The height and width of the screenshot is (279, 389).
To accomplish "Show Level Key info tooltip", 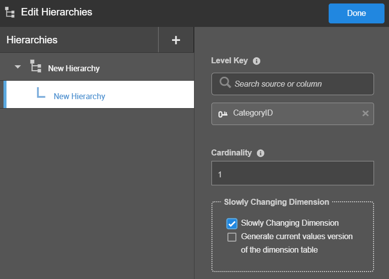I will (x=257, y=61).
